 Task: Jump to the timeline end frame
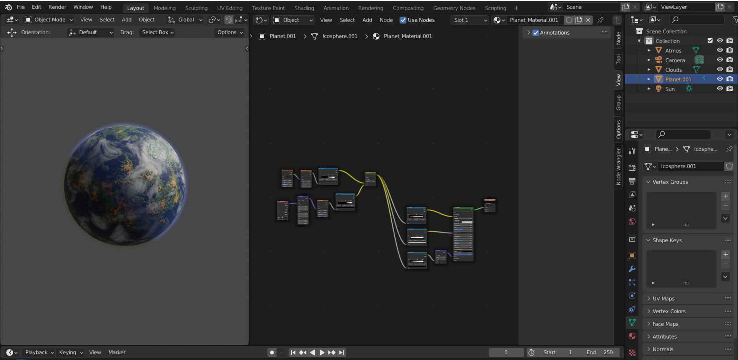coord(341,352)
